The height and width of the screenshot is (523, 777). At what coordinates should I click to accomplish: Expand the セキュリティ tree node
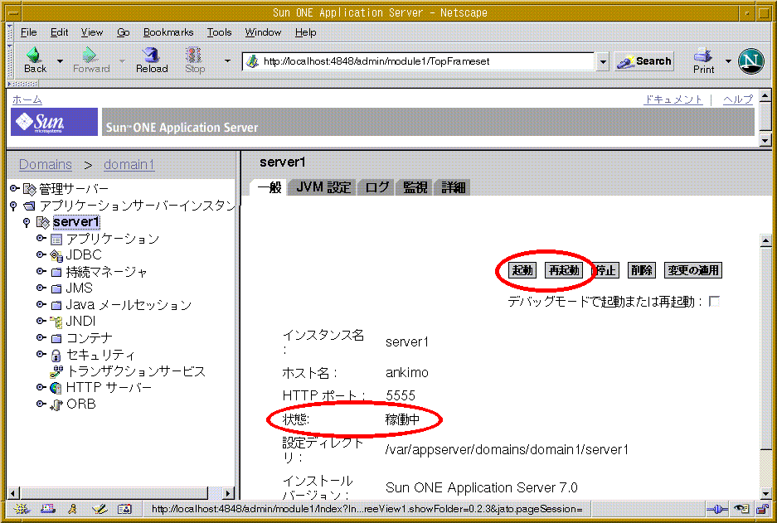tap(41, 354)
